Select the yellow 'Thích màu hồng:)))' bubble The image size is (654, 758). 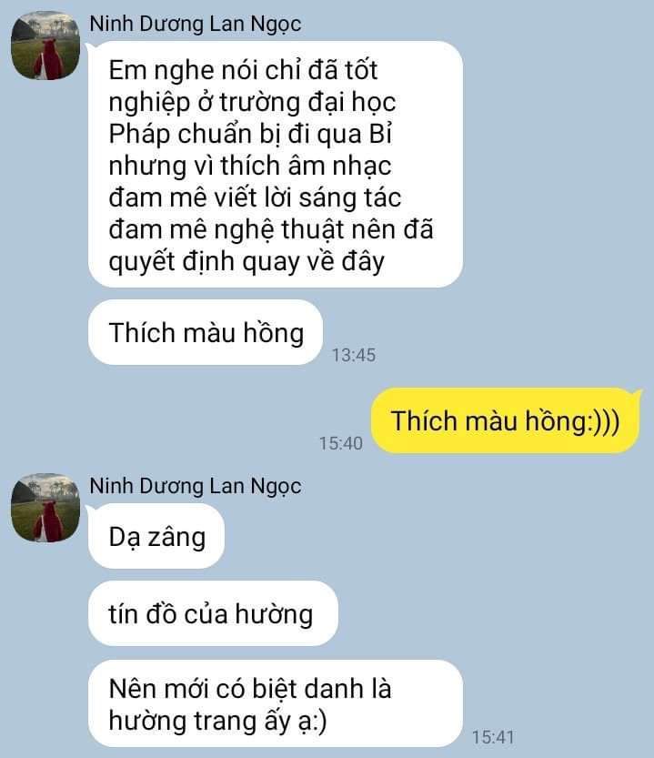pos(505,420)
